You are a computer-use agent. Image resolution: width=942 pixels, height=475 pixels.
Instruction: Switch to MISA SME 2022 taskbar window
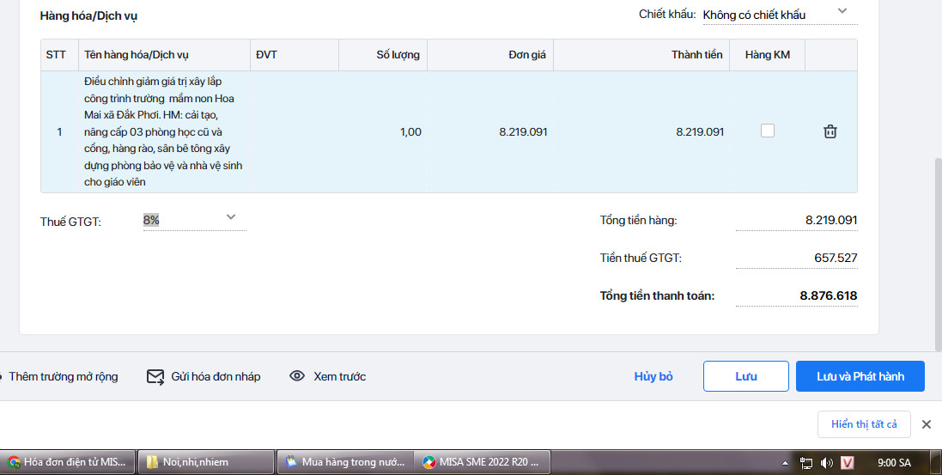481,462
